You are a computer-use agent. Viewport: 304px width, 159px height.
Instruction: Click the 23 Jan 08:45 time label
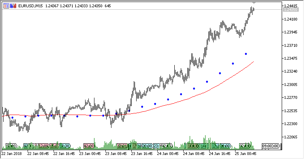pos(116,154)
